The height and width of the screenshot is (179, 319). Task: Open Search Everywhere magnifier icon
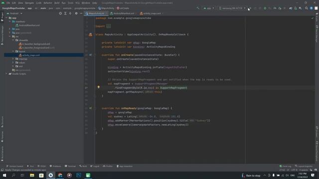[x=307, y=8]
